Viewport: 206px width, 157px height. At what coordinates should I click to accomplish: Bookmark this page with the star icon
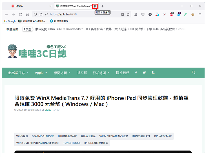click(128, 14)
